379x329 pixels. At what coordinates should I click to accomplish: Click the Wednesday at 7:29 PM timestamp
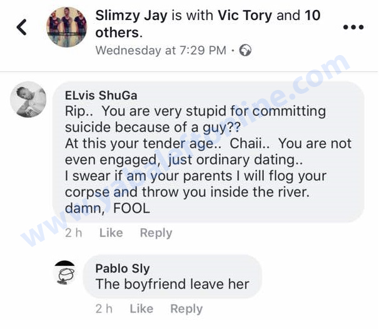160,51
